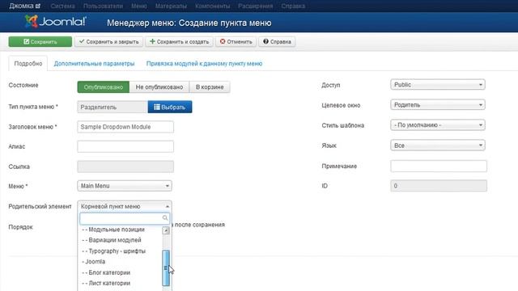The height and width of the screenshot is (291, 518).
Task: Click the blue Выбрать button
Action: click(x=170, y=107)
